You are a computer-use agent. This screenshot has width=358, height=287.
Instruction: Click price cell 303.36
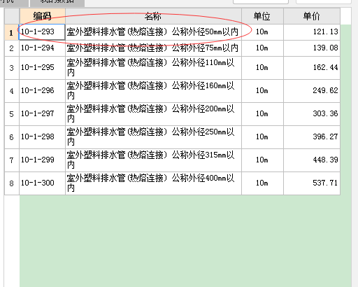[312, 114]
